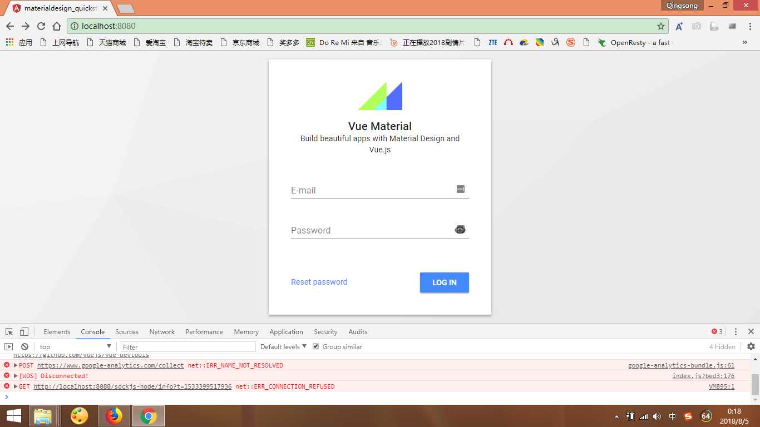Click the Reset password link
The width and height of the screenshot is (760, 427).
pos(319,282)
